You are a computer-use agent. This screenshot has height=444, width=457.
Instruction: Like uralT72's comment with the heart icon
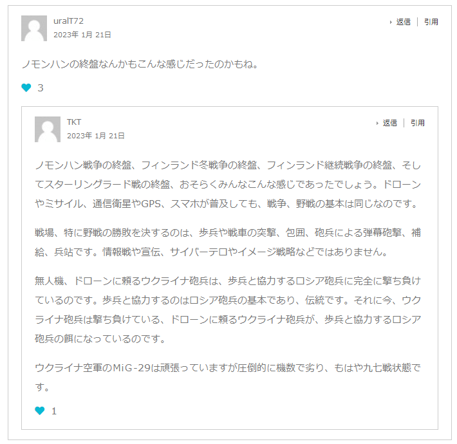(x=26, y=88)
